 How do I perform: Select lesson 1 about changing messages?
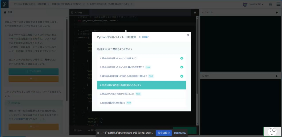118,58
